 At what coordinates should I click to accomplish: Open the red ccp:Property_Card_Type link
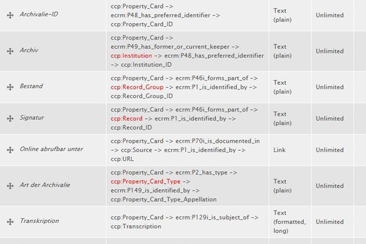(x=146, y=182)
